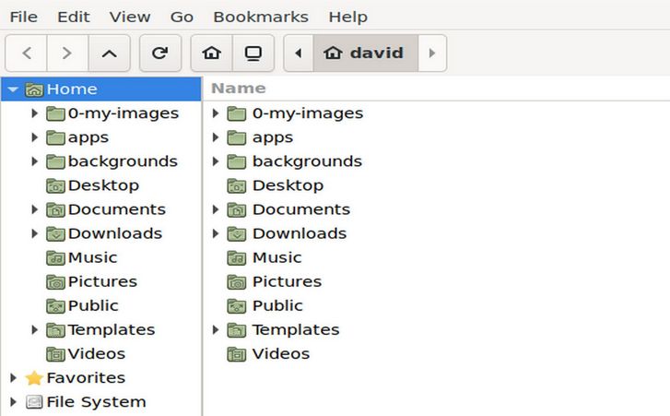Go up to parent folder
The width and height of the screenshot is (670, 416).
pos(109,53)
